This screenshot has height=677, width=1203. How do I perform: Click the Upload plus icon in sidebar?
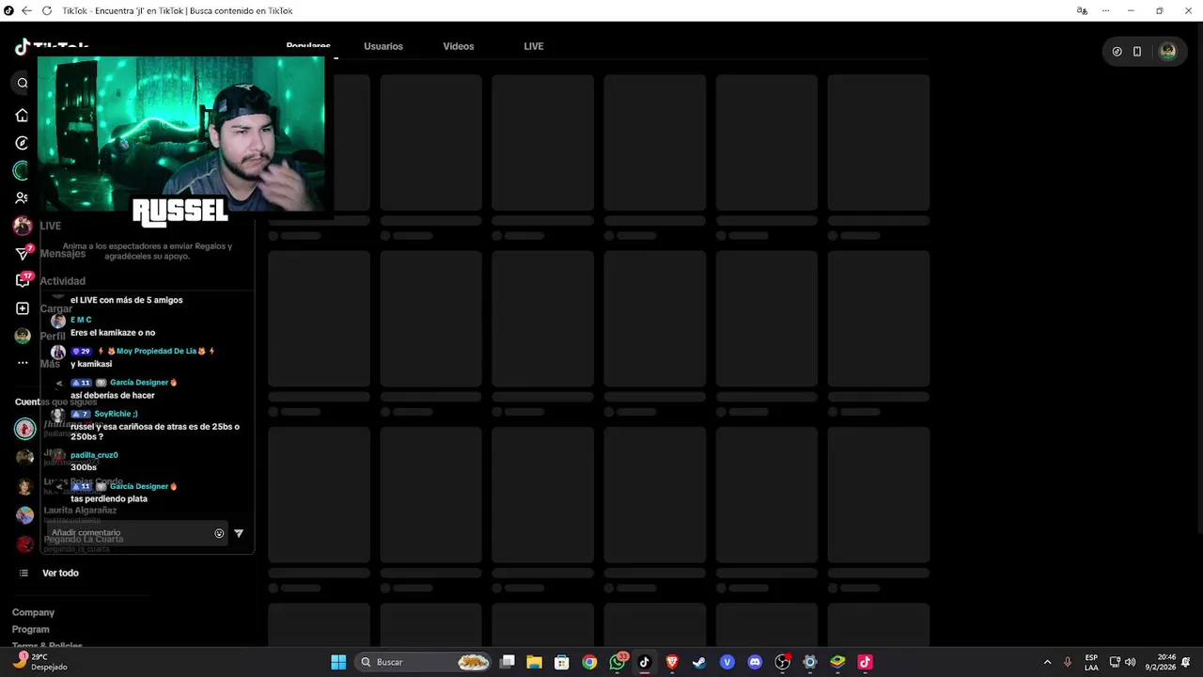(23, 308)
